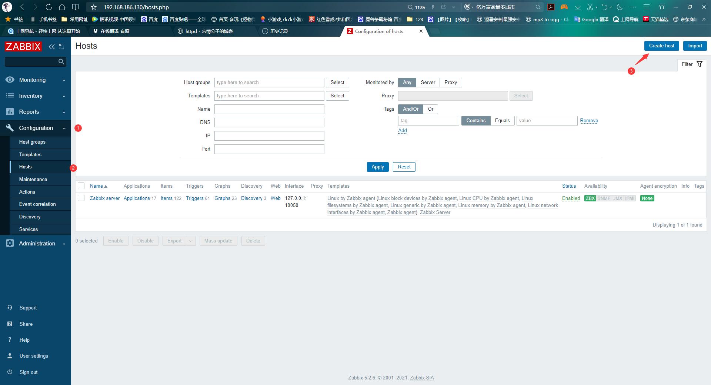711x385 pixels.
Task: Click the Administration gear icon
Action: click(10, 243)
